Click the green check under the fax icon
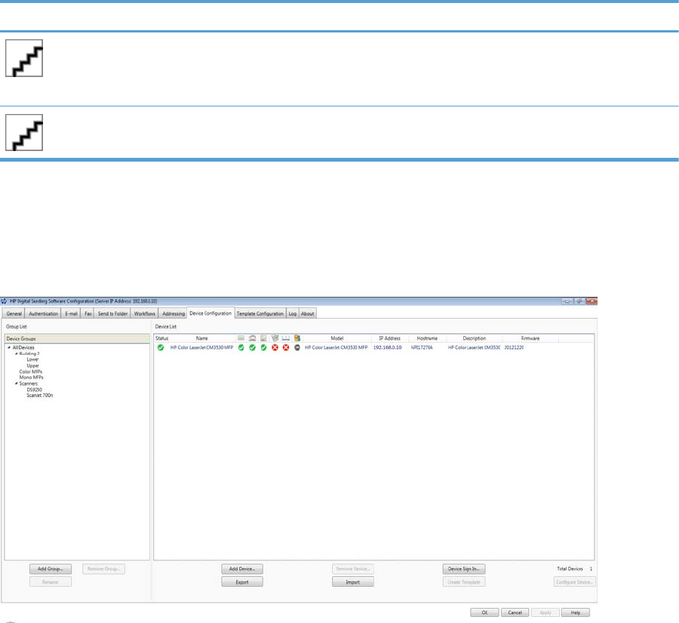The width and height of the screenshot is (679, 623). [253, 347]
